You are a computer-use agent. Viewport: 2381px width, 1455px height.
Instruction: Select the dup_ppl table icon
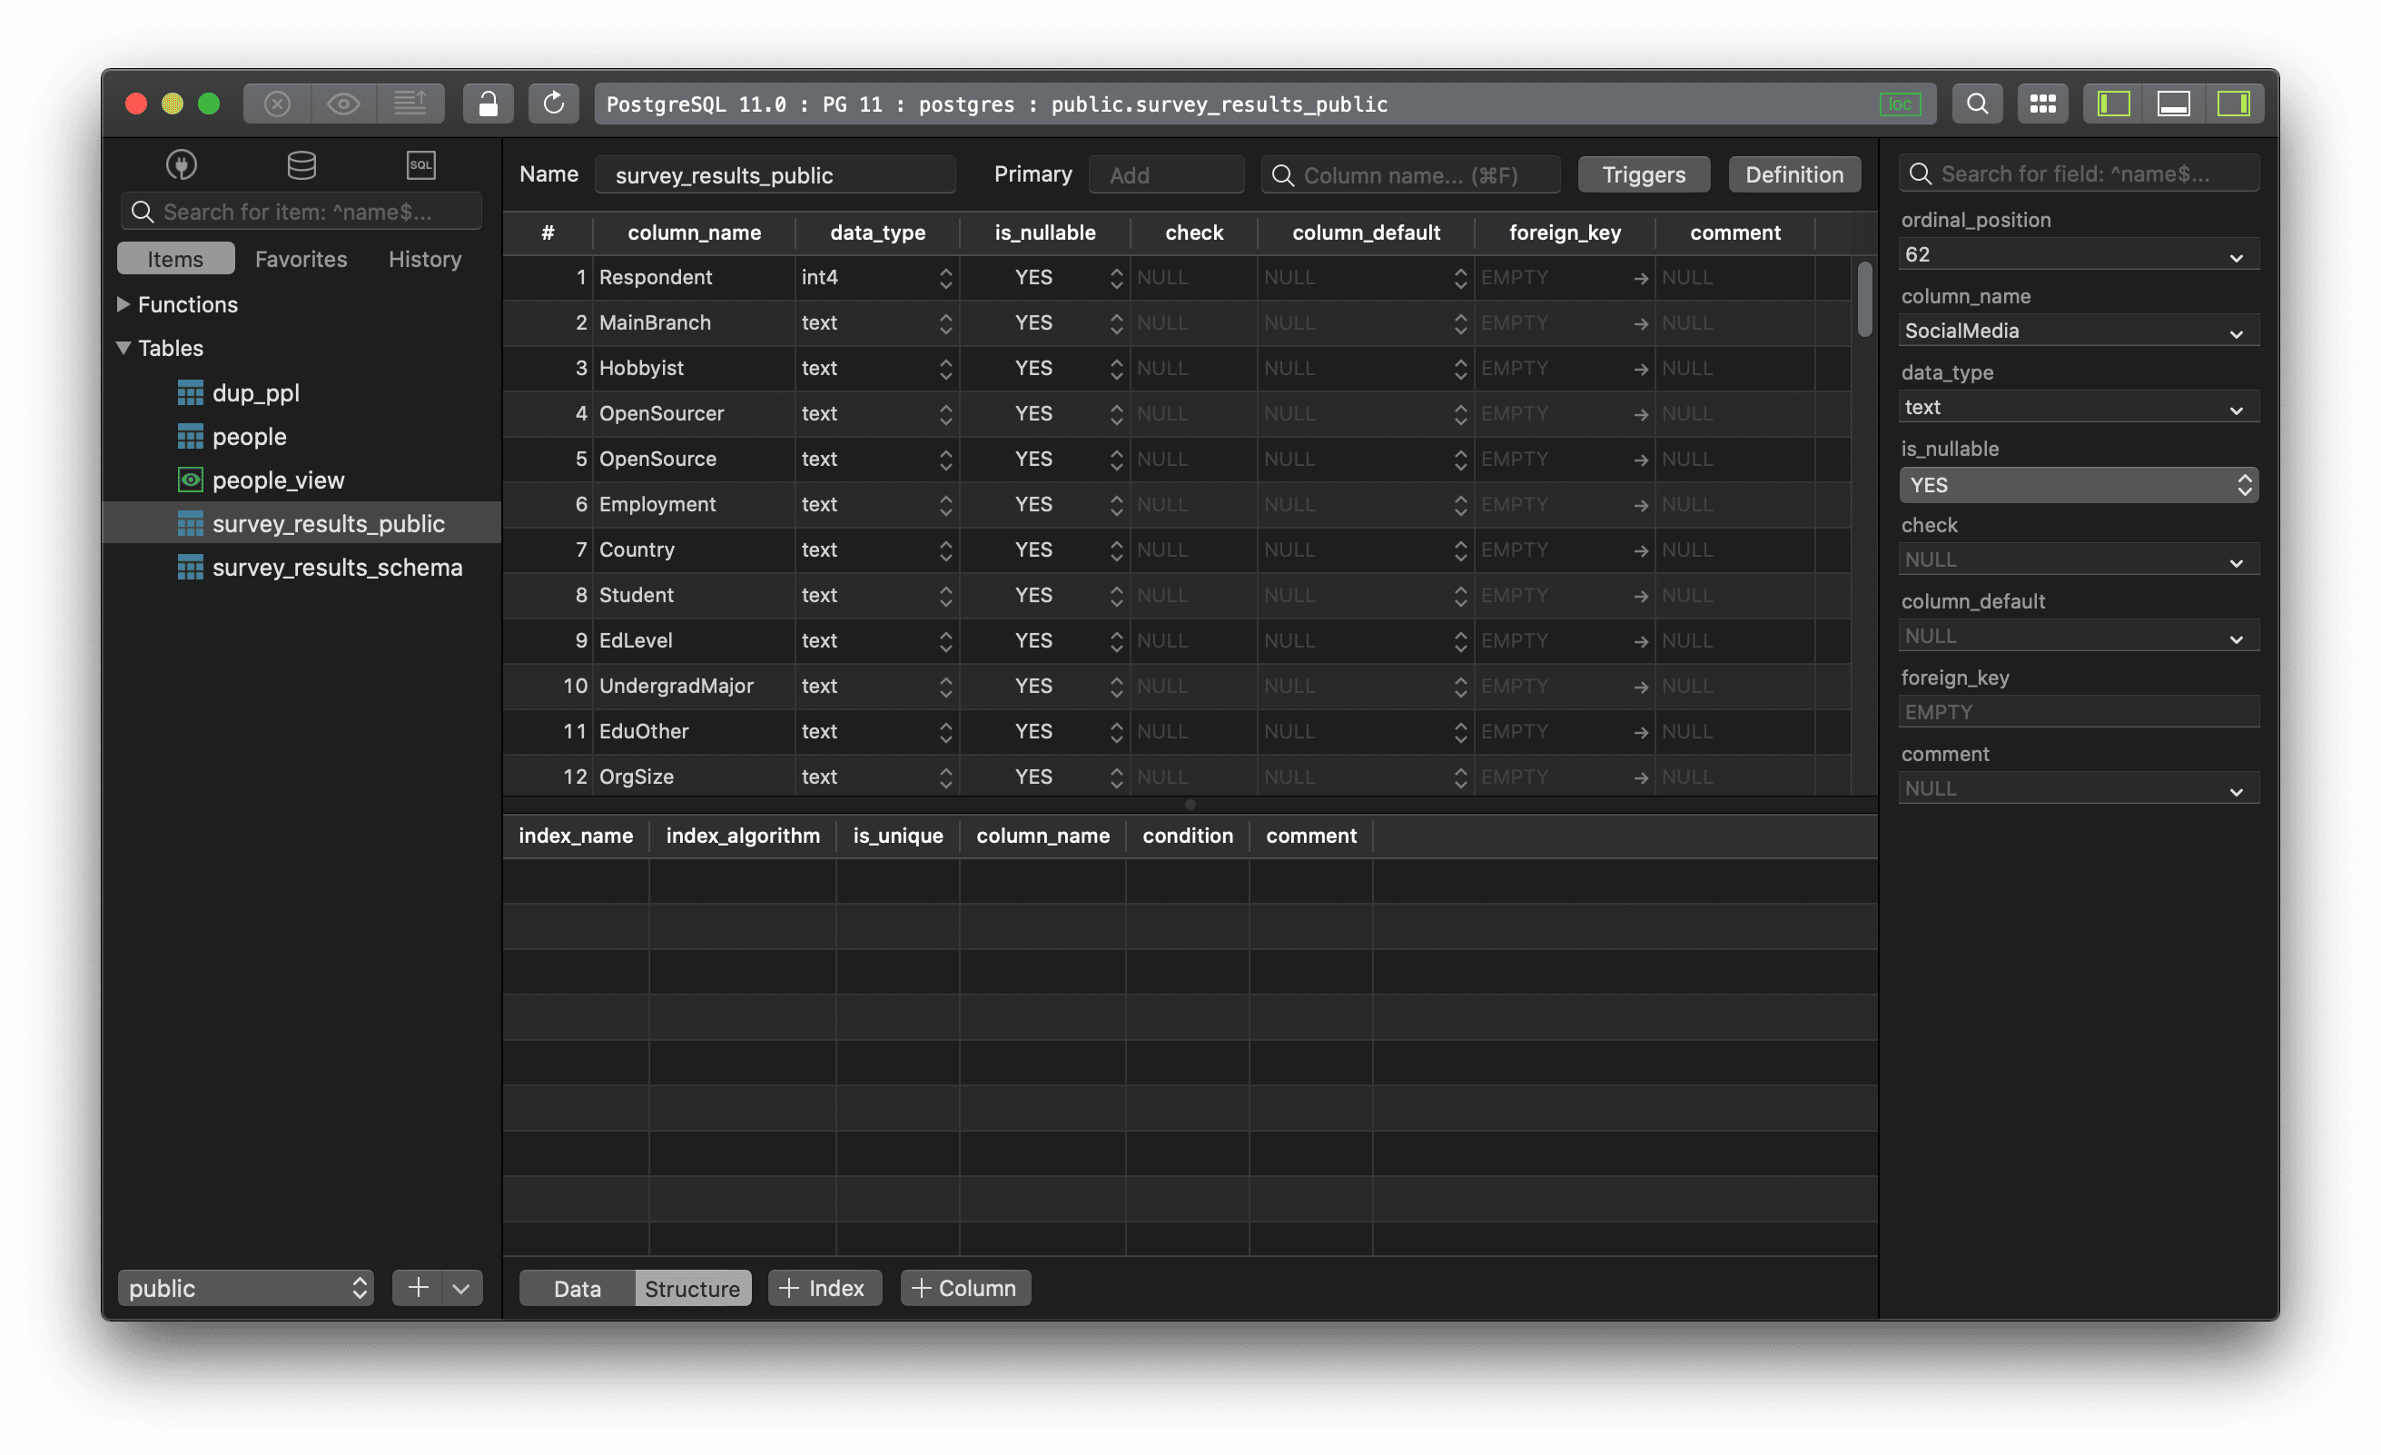point(191,393)
